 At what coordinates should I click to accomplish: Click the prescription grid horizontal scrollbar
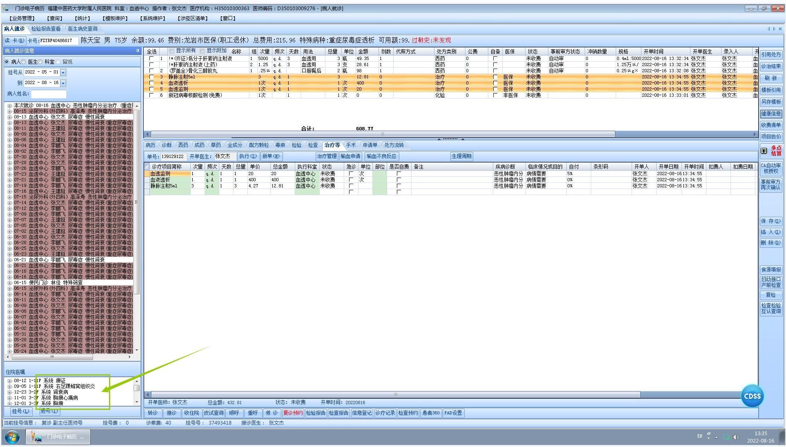pos(382,134)
